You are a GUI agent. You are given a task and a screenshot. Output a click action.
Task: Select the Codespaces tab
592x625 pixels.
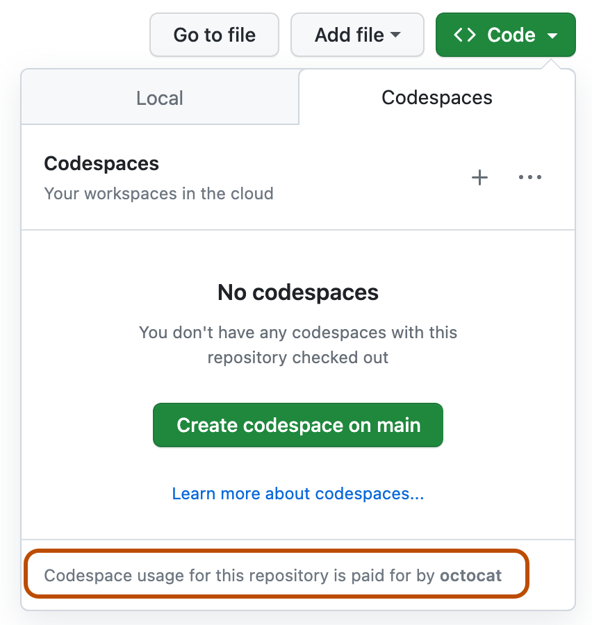click(x=436, y=97)
